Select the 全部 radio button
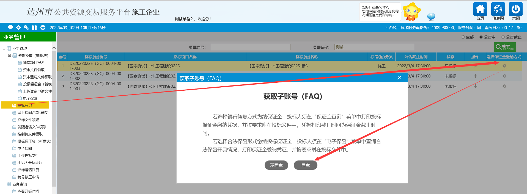Image resolution: width=527 pixels, height=194 pixels. [463, 37]
